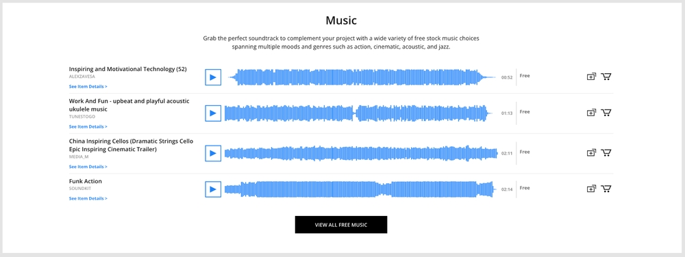Viewport: 685px width, 257px height.
Task: Select author name TUNESTOGO
Action: (82, 117)
